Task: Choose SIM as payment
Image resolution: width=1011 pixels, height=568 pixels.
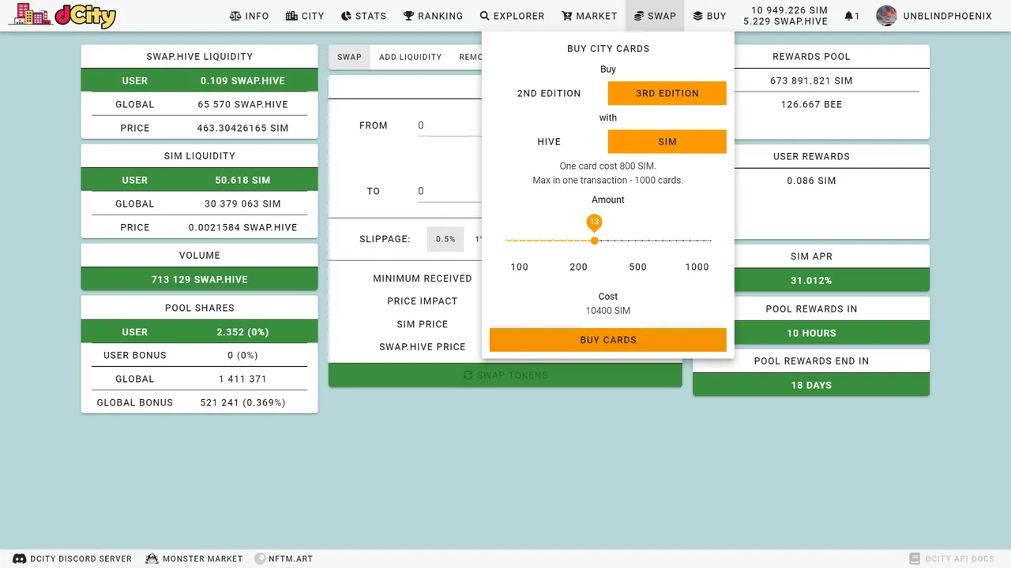Action: pos(667,142)
